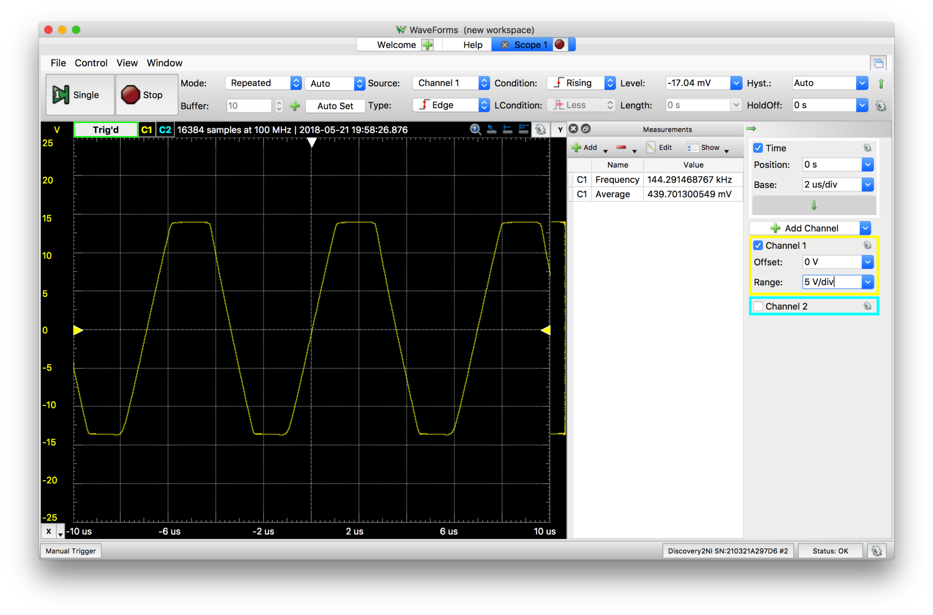933x615 pixels.
Task: Select the double-bar quick measure tool
Action: [523, 129]
